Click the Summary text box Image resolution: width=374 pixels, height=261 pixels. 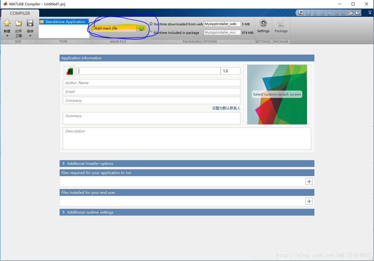(152, 118)
